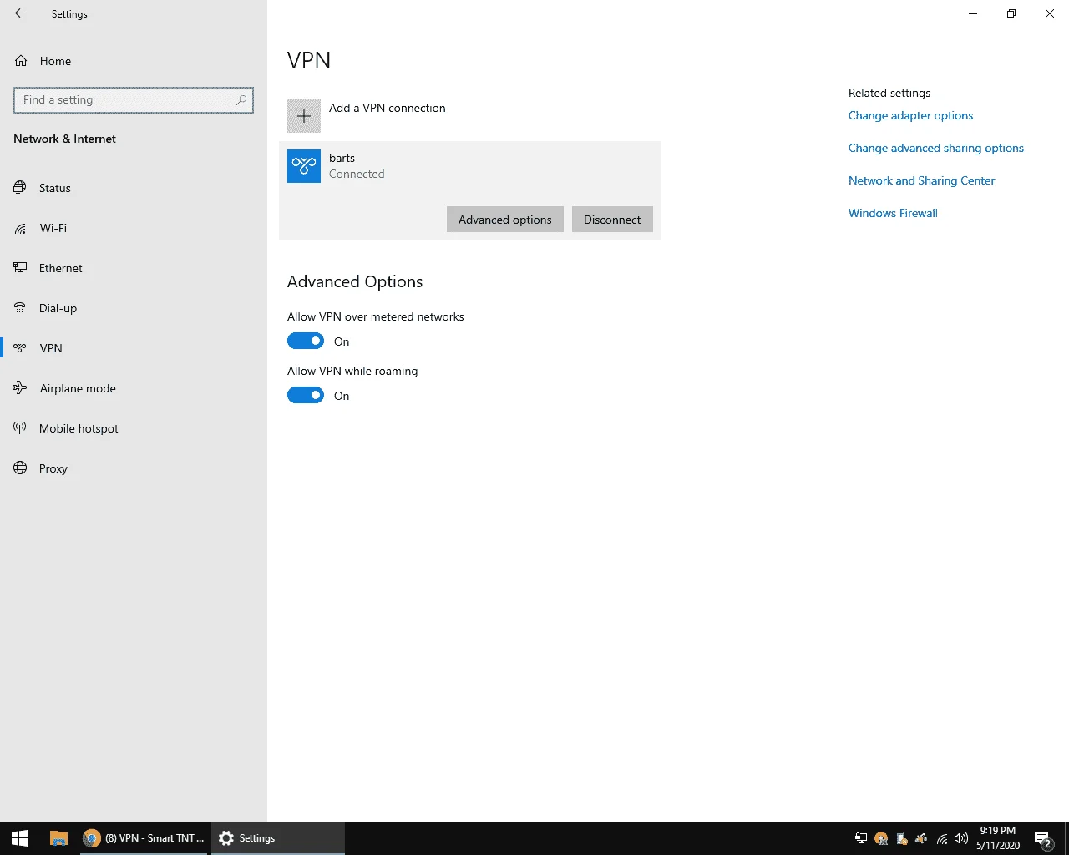Open the OpenVPN tray icon
Screen dimensions: 1069x855
[x=881, y=838]
